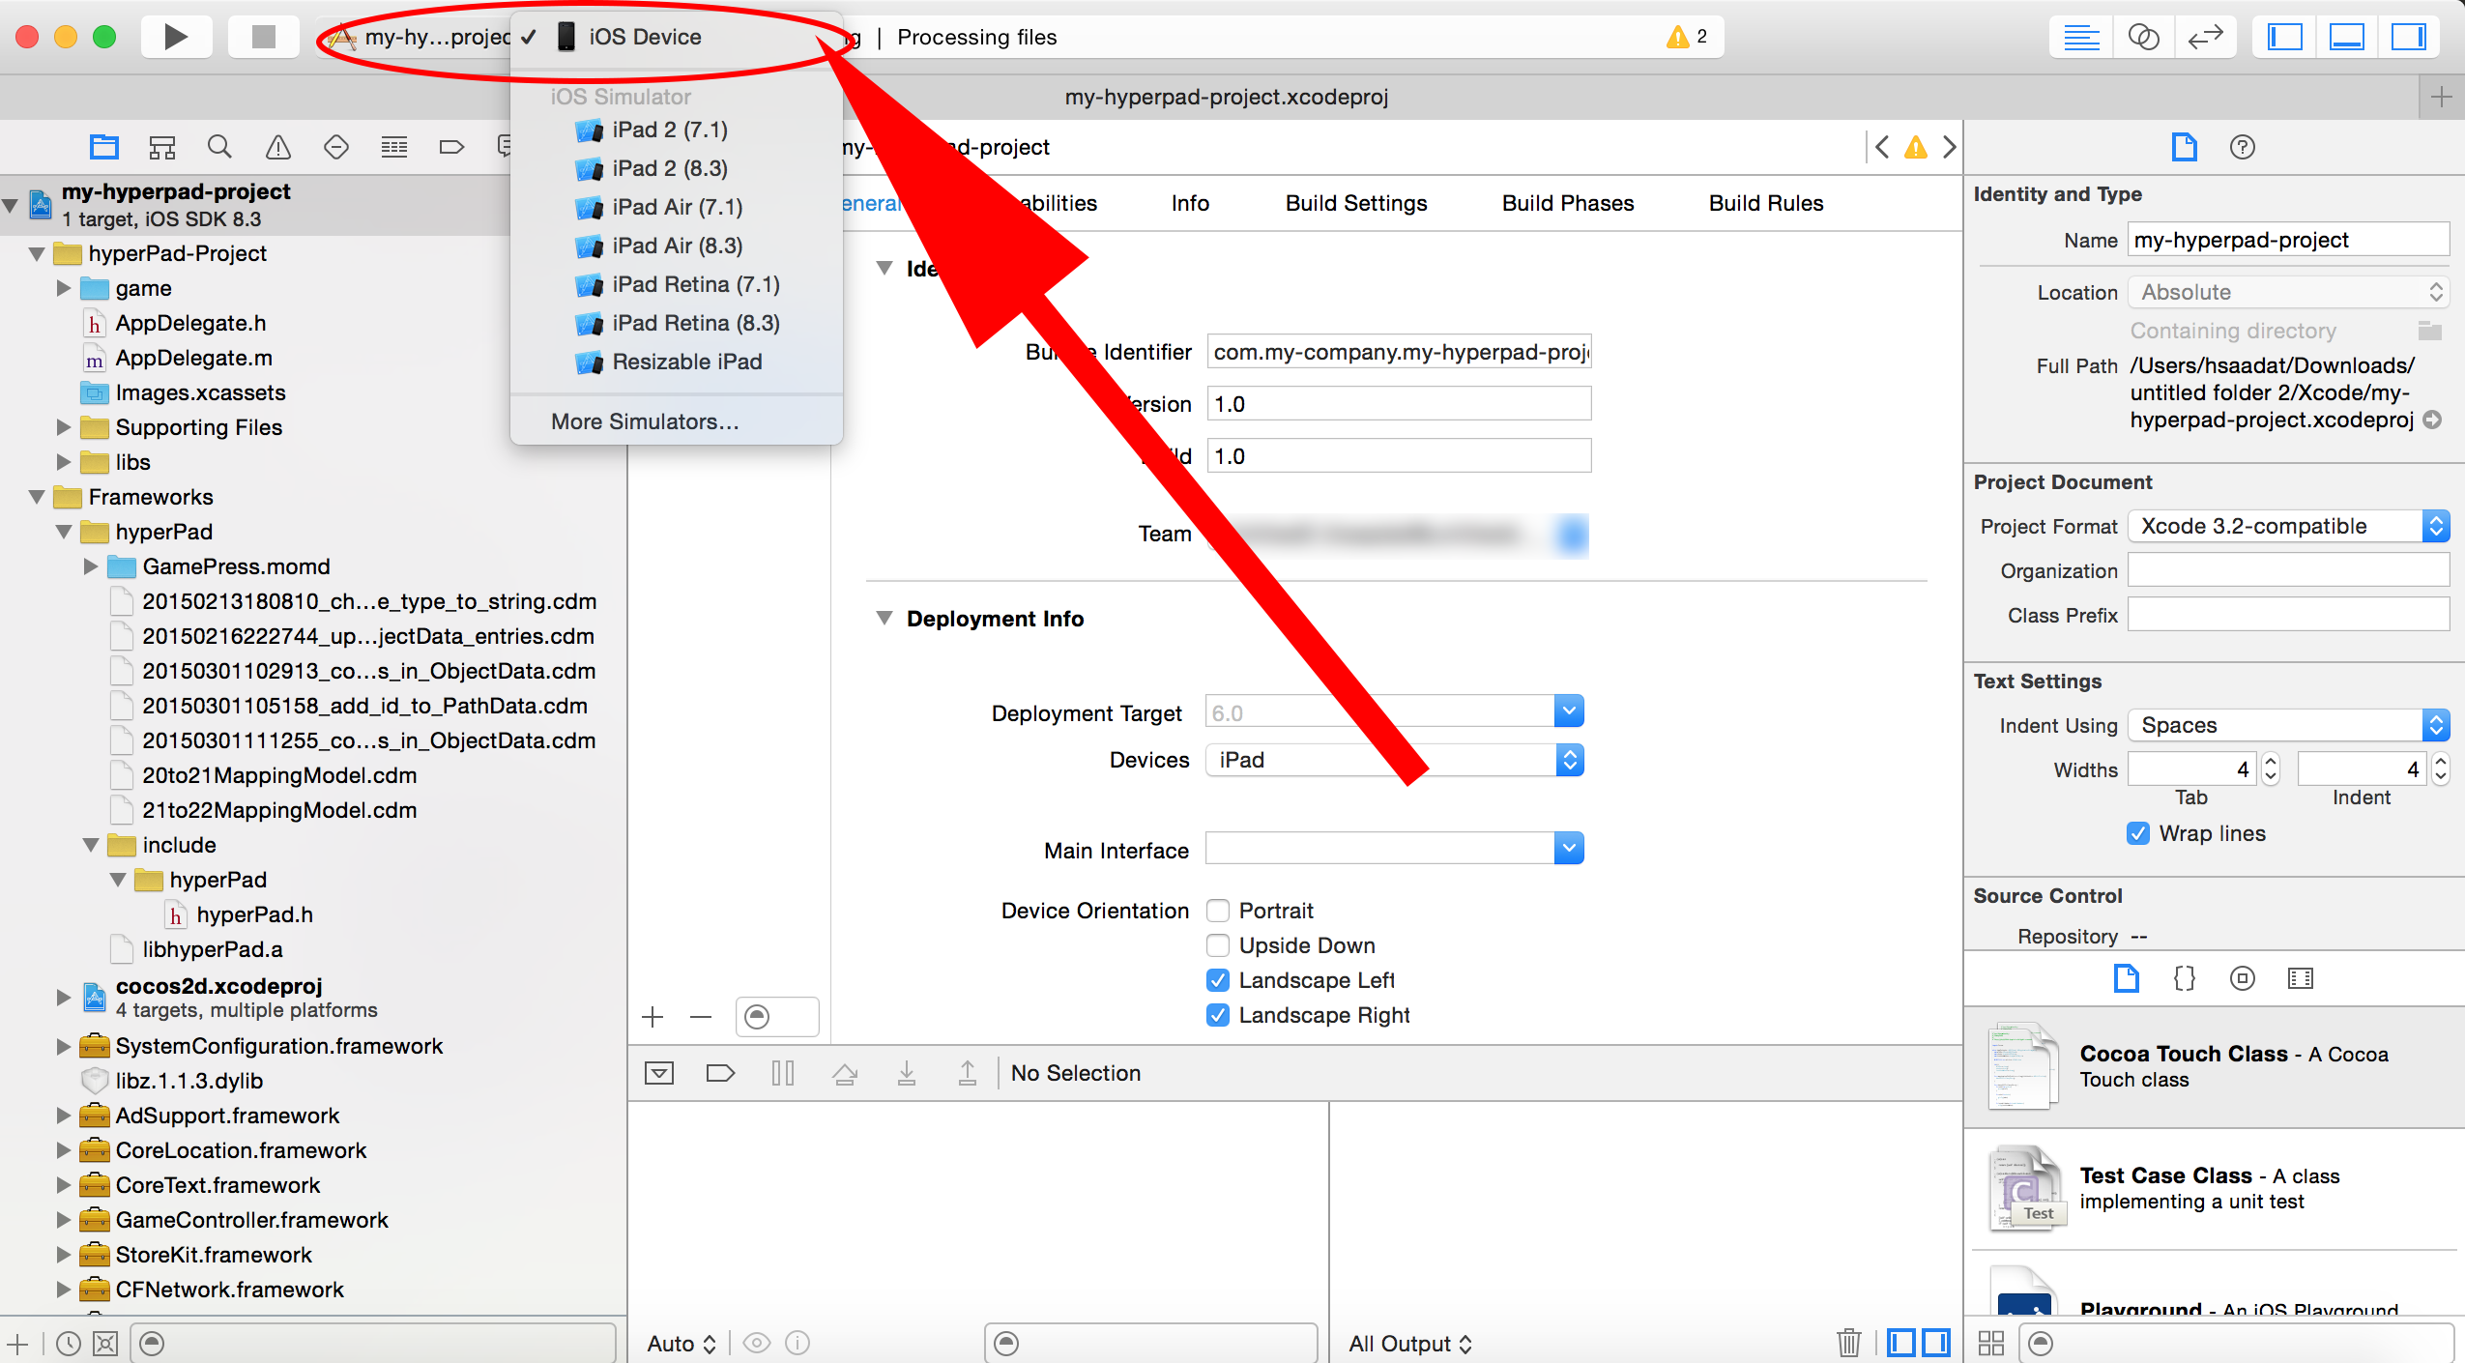This screenshot has width=2465, height=1363.
Task: Show the Assistant editor
Action: tap(2143, 37)
